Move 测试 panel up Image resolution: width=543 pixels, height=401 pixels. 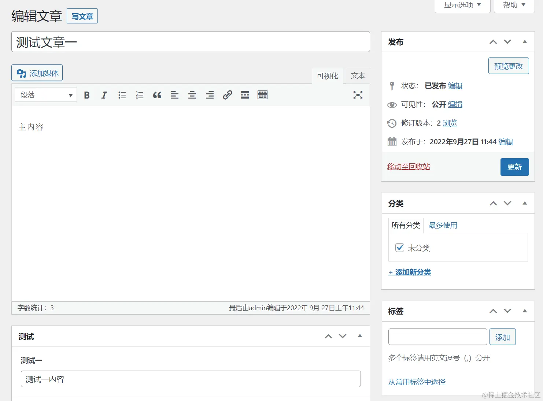[329, 336]
